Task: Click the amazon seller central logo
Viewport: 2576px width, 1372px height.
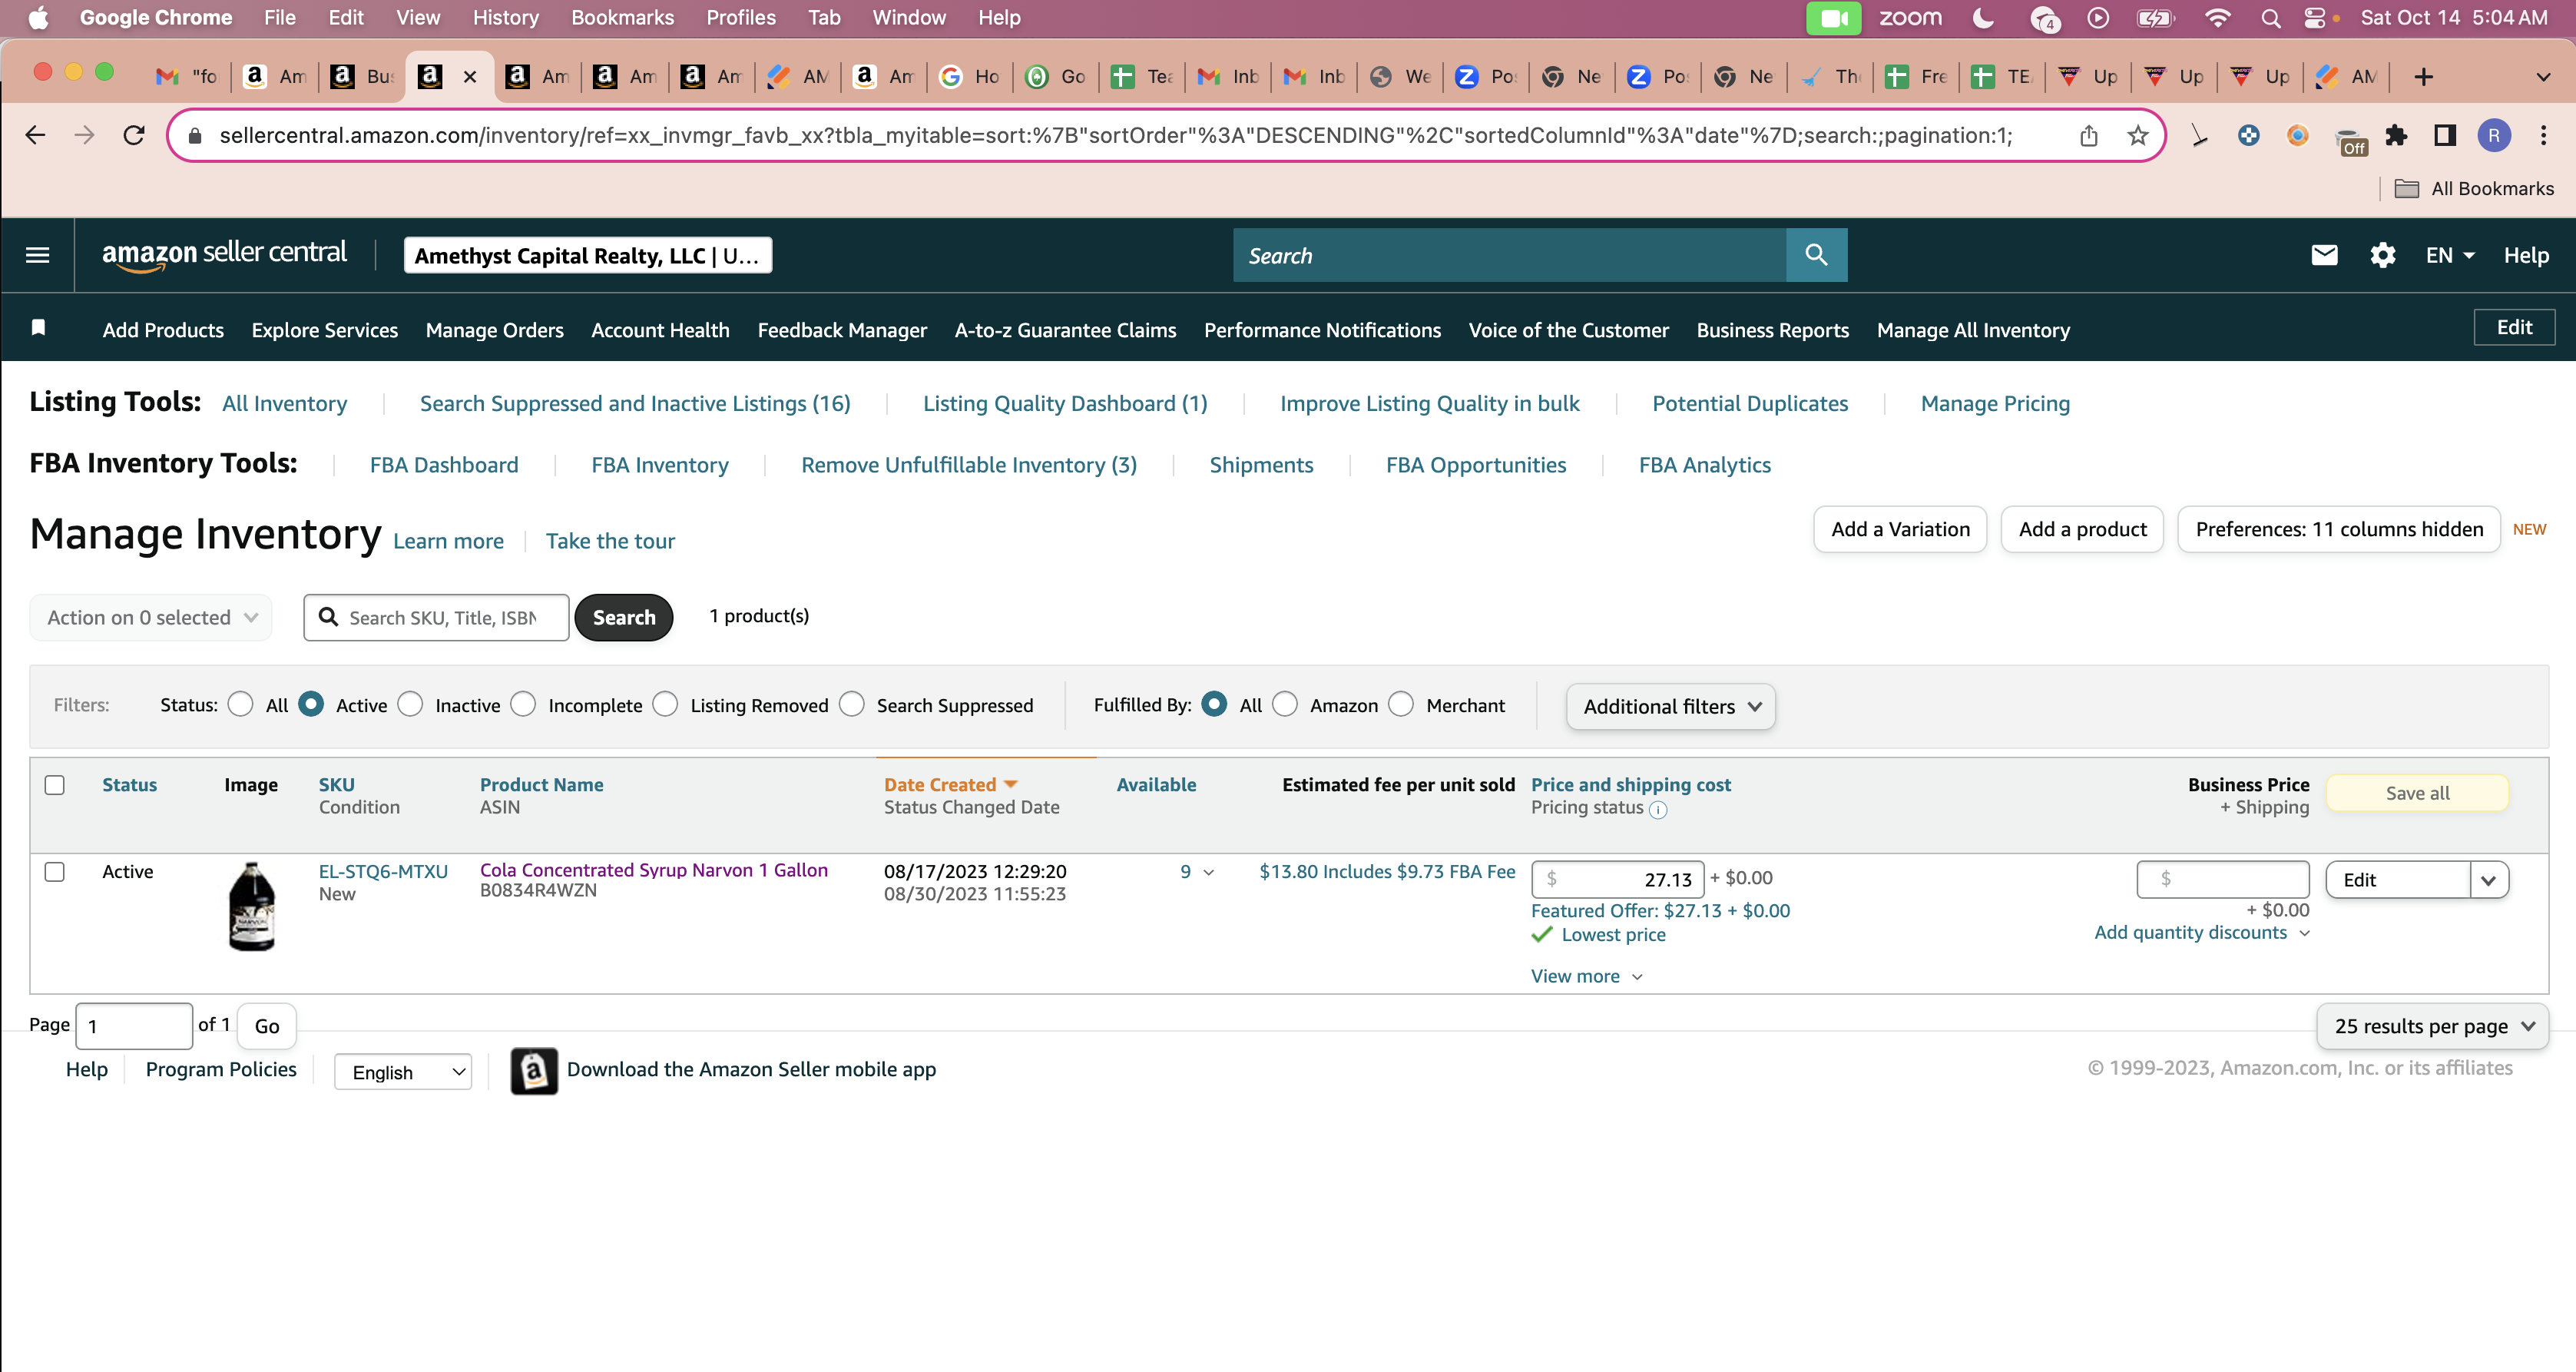Action: click(x=224, y=254)
